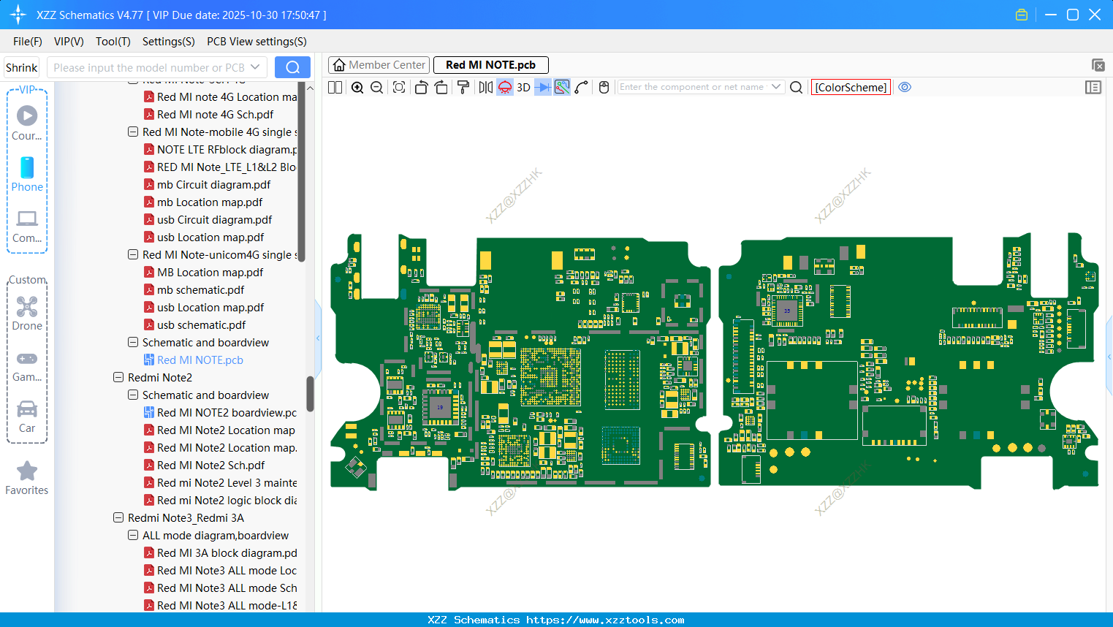1113x627 pixels.
Task: Toggle the diode symbol display button
Action: [x=542, y=88]
